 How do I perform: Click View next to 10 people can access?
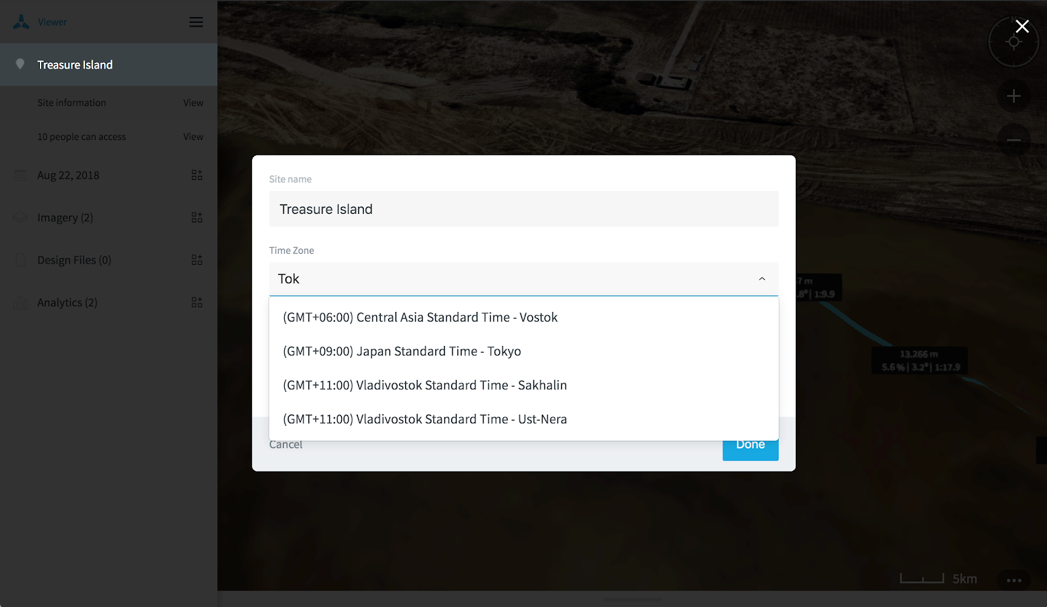coord(193,136)
